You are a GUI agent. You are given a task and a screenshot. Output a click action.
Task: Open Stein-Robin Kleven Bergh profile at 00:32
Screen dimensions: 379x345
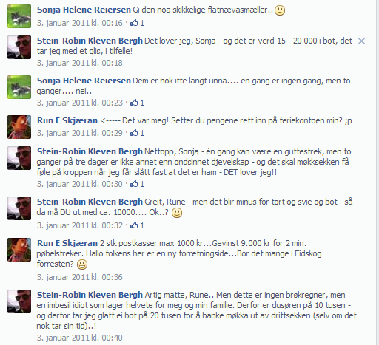90,202
